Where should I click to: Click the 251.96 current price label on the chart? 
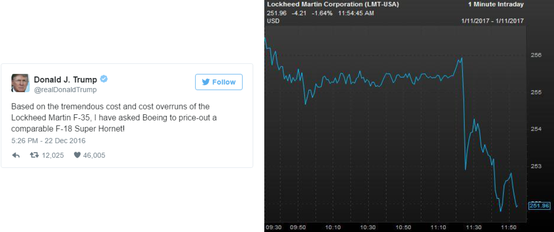click(x=539, y=206)
